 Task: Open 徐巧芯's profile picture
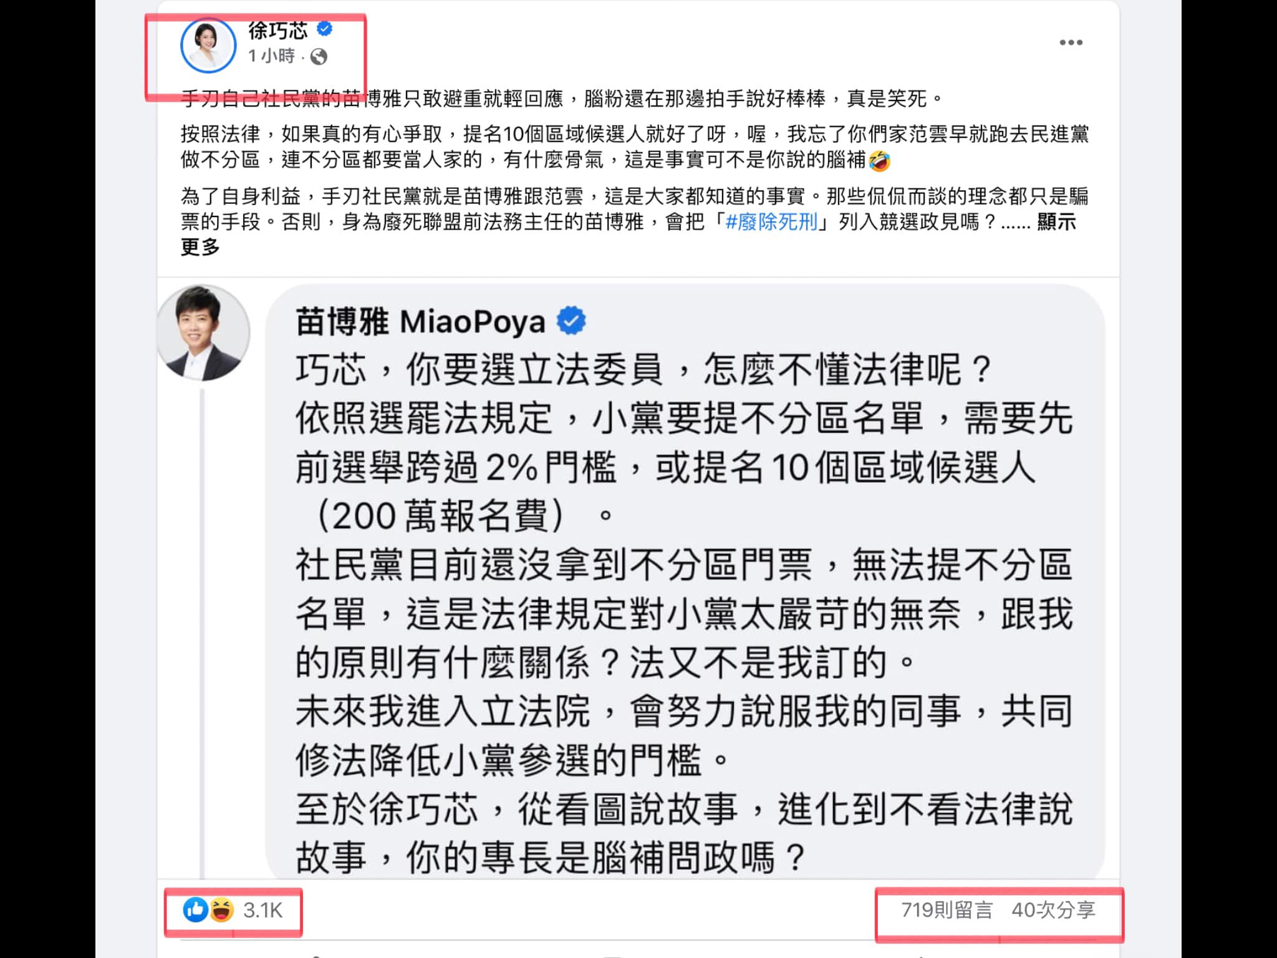(x=208, y=46)
